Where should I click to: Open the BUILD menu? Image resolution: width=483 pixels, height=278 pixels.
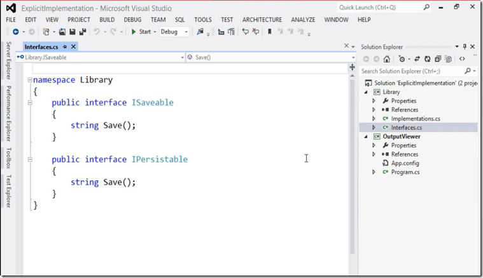tap(107, 20)
